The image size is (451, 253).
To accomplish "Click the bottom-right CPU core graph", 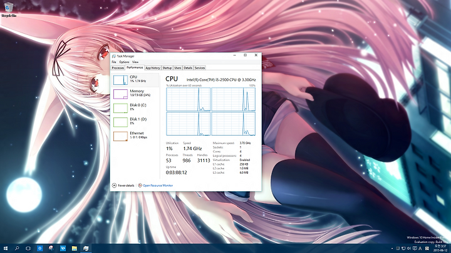I will pos(233,124).
